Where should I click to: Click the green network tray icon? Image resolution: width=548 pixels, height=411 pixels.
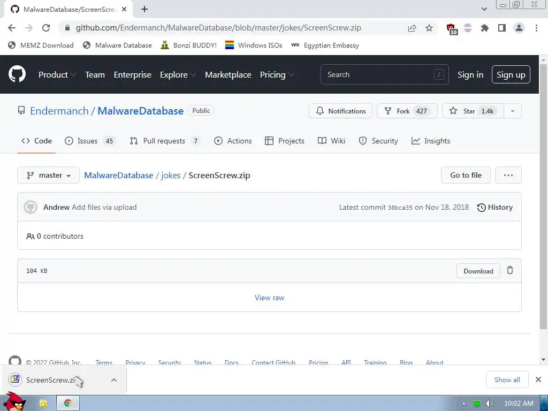(476, 404)
